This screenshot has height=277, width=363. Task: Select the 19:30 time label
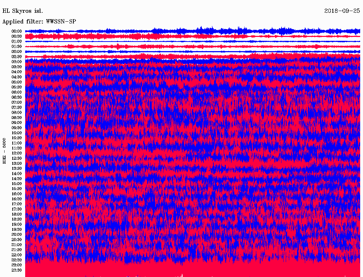tap(17, 229)
